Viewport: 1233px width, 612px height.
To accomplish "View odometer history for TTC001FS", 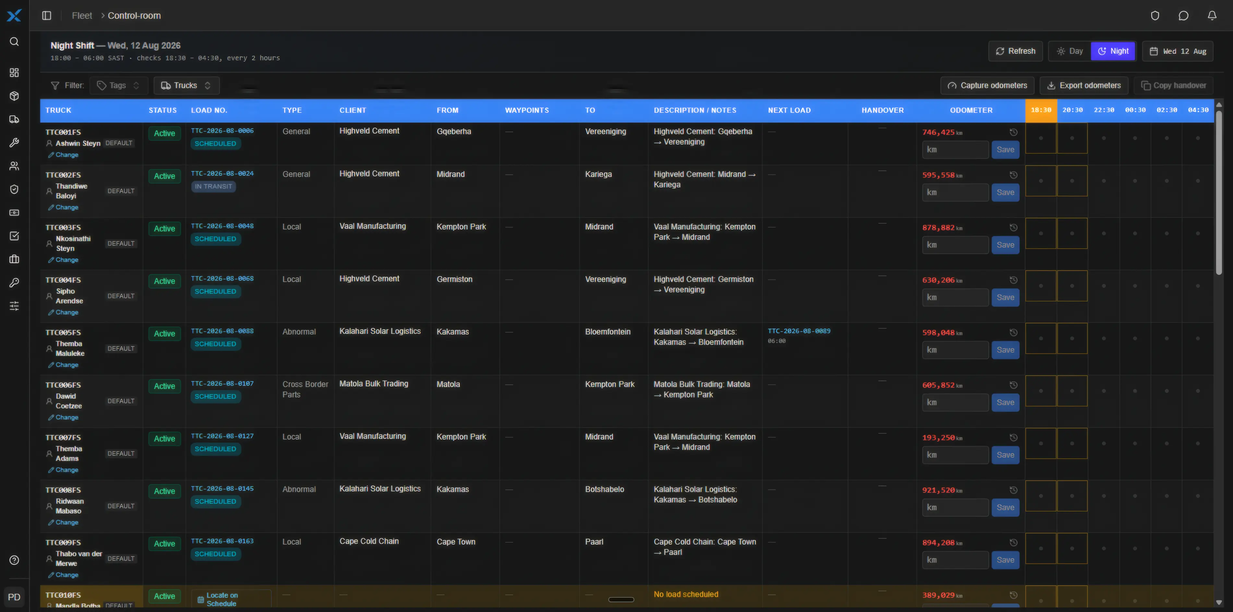I will click(1013, 132).
